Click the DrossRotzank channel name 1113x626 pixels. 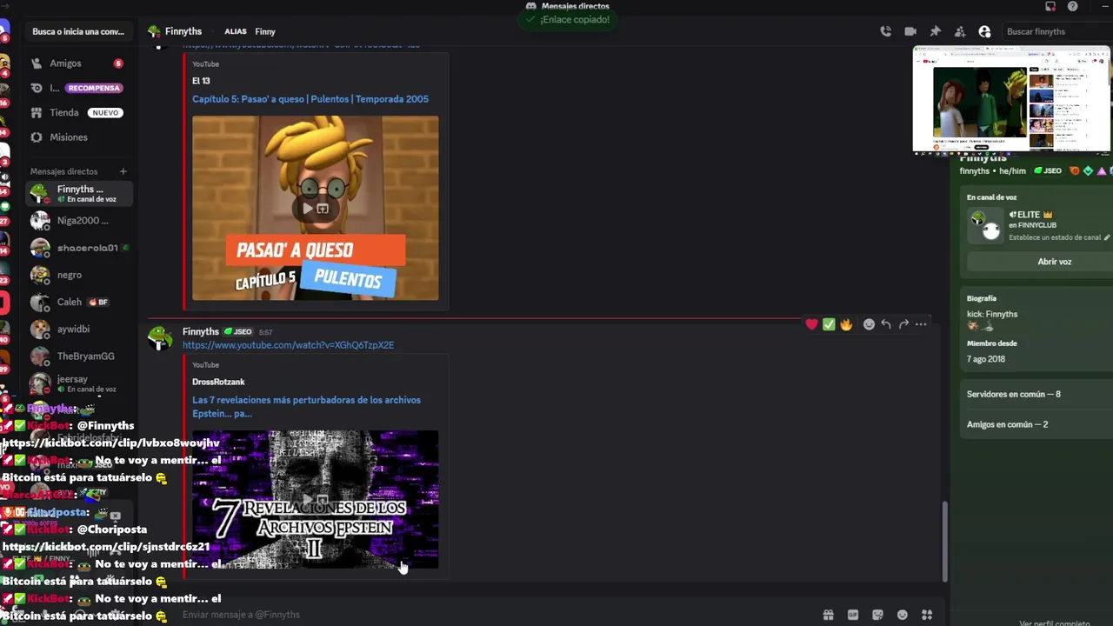point(218,382)
